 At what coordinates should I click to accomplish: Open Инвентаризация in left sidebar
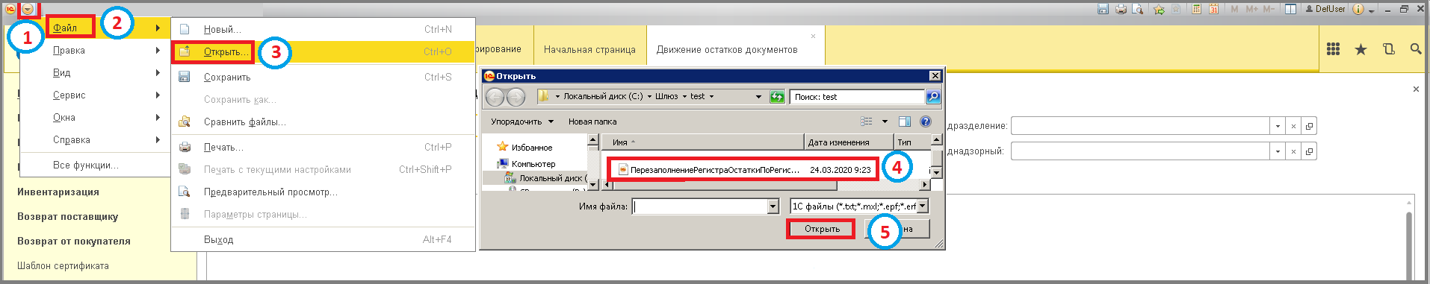point(58,192)
